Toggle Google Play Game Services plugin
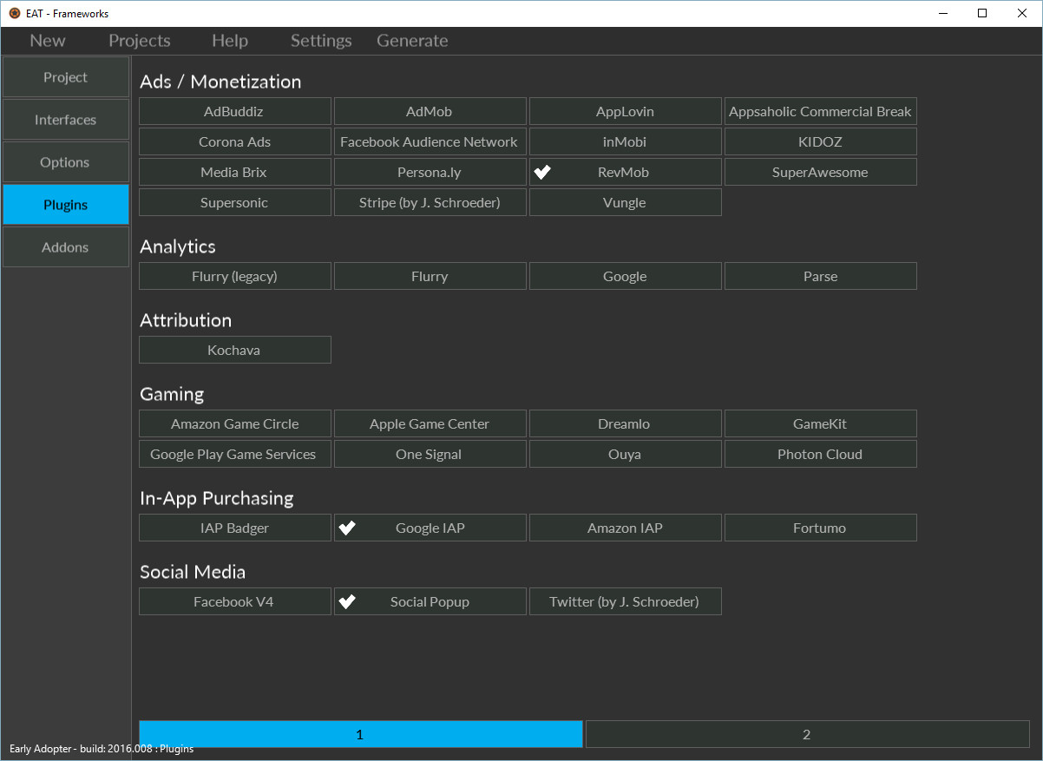Image resolution: width=1043 pixels, height=761 pixels. pyautogui.click(x=234, y=454)
